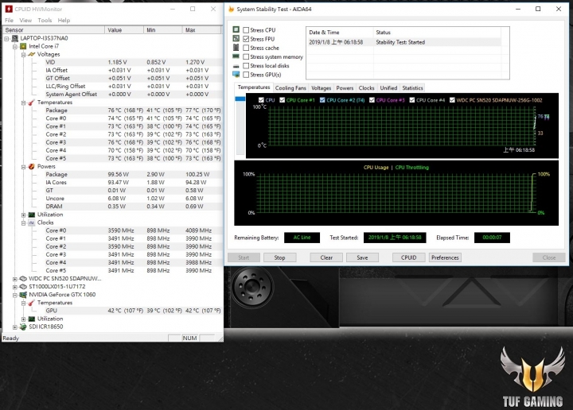Click the Clear button
Image resolution: width=573 pixels, height=410 pixels.
[326, 257]
